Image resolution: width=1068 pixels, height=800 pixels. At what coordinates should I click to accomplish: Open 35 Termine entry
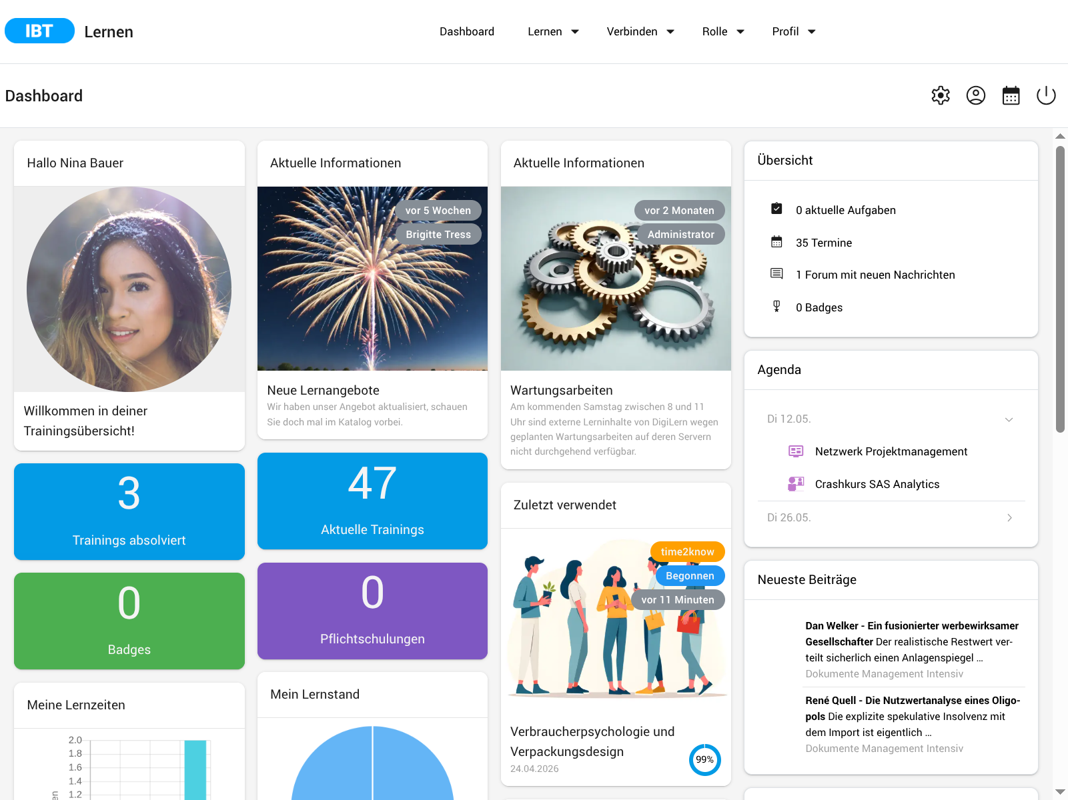pyautogui.click(x=823, y=243)
